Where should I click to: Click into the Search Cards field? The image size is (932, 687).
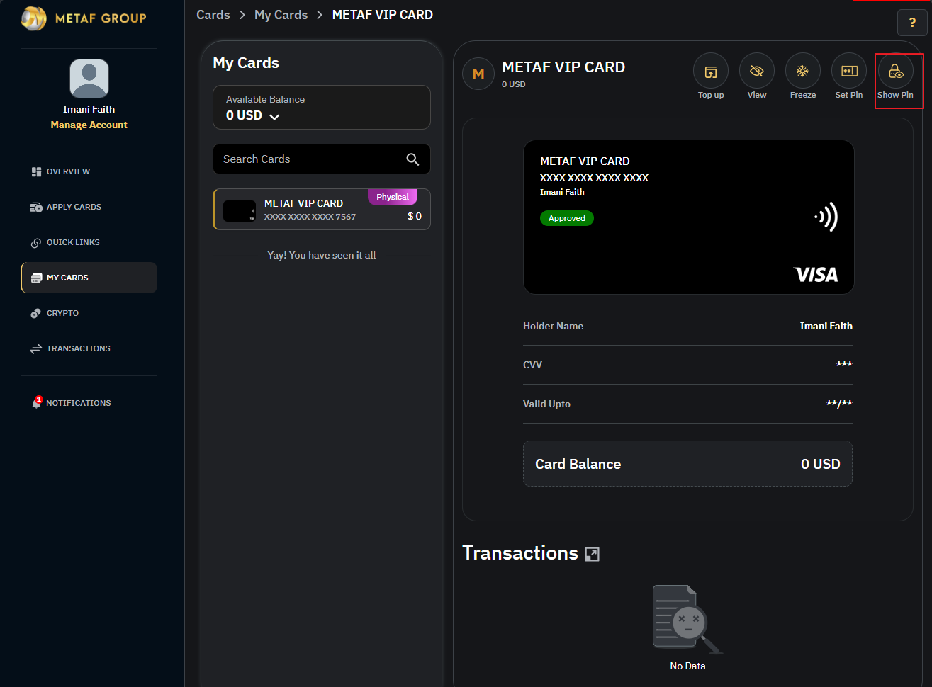[322, 159]
